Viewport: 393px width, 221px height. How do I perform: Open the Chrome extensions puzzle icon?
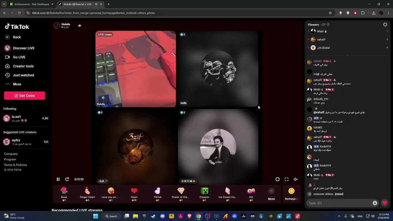363,13
